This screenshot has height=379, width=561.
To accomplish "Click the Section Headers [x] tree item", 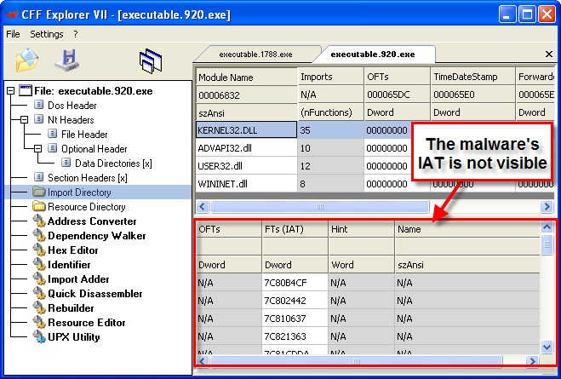I will click(x=87, y=178).
